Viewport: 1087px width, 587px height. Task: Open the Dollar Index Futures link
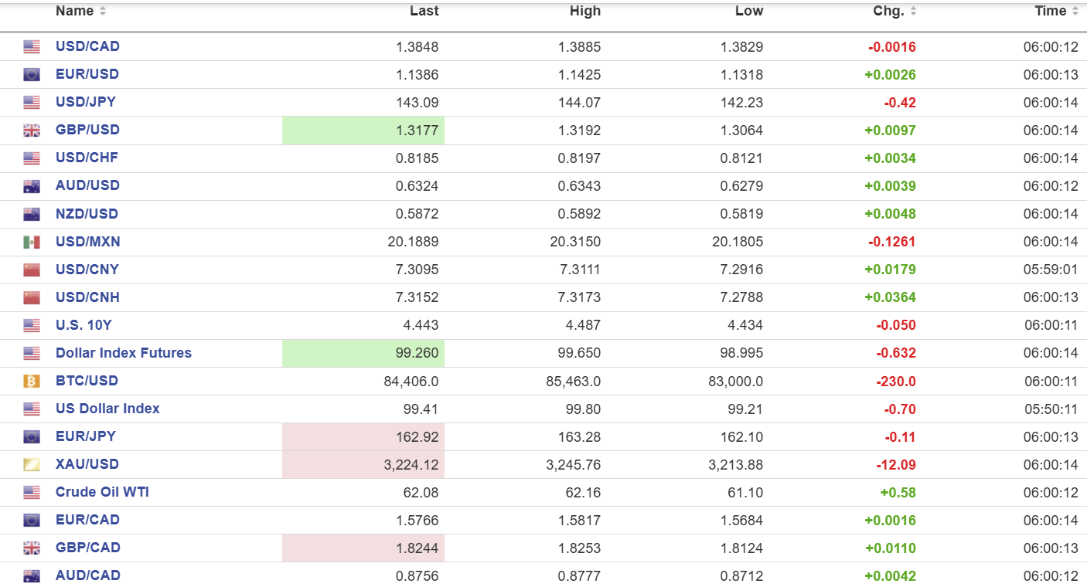coord(124,353)
